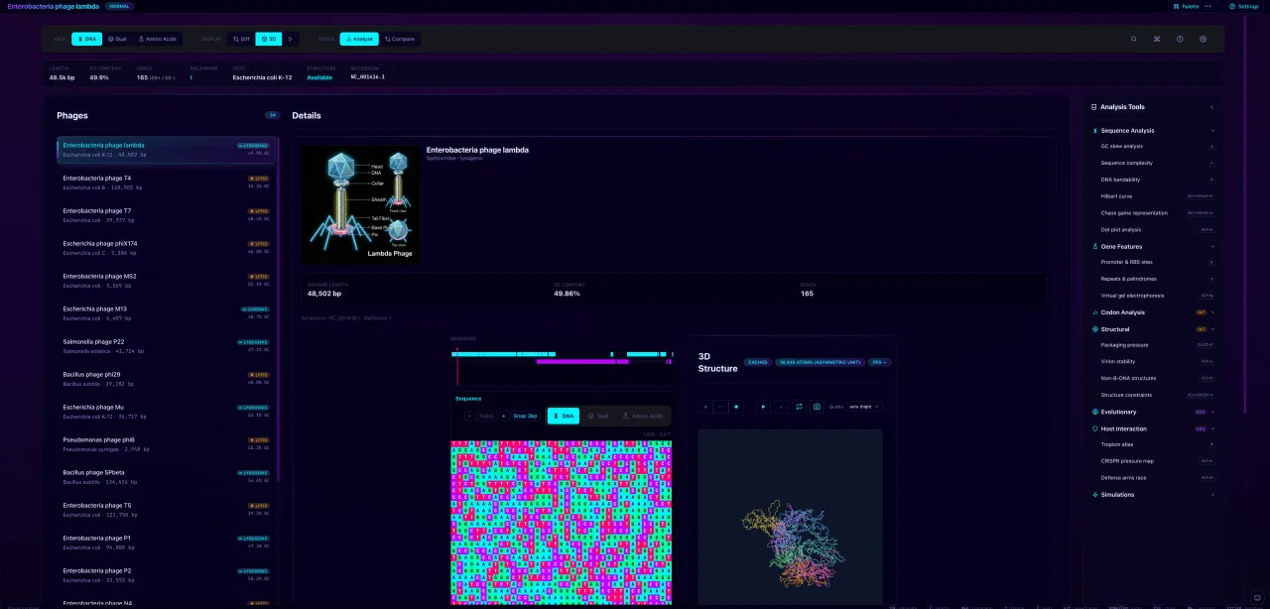Expand the Codon Analysis section
This screenshot has width=1270, height=609.
tap(1153, 312)
